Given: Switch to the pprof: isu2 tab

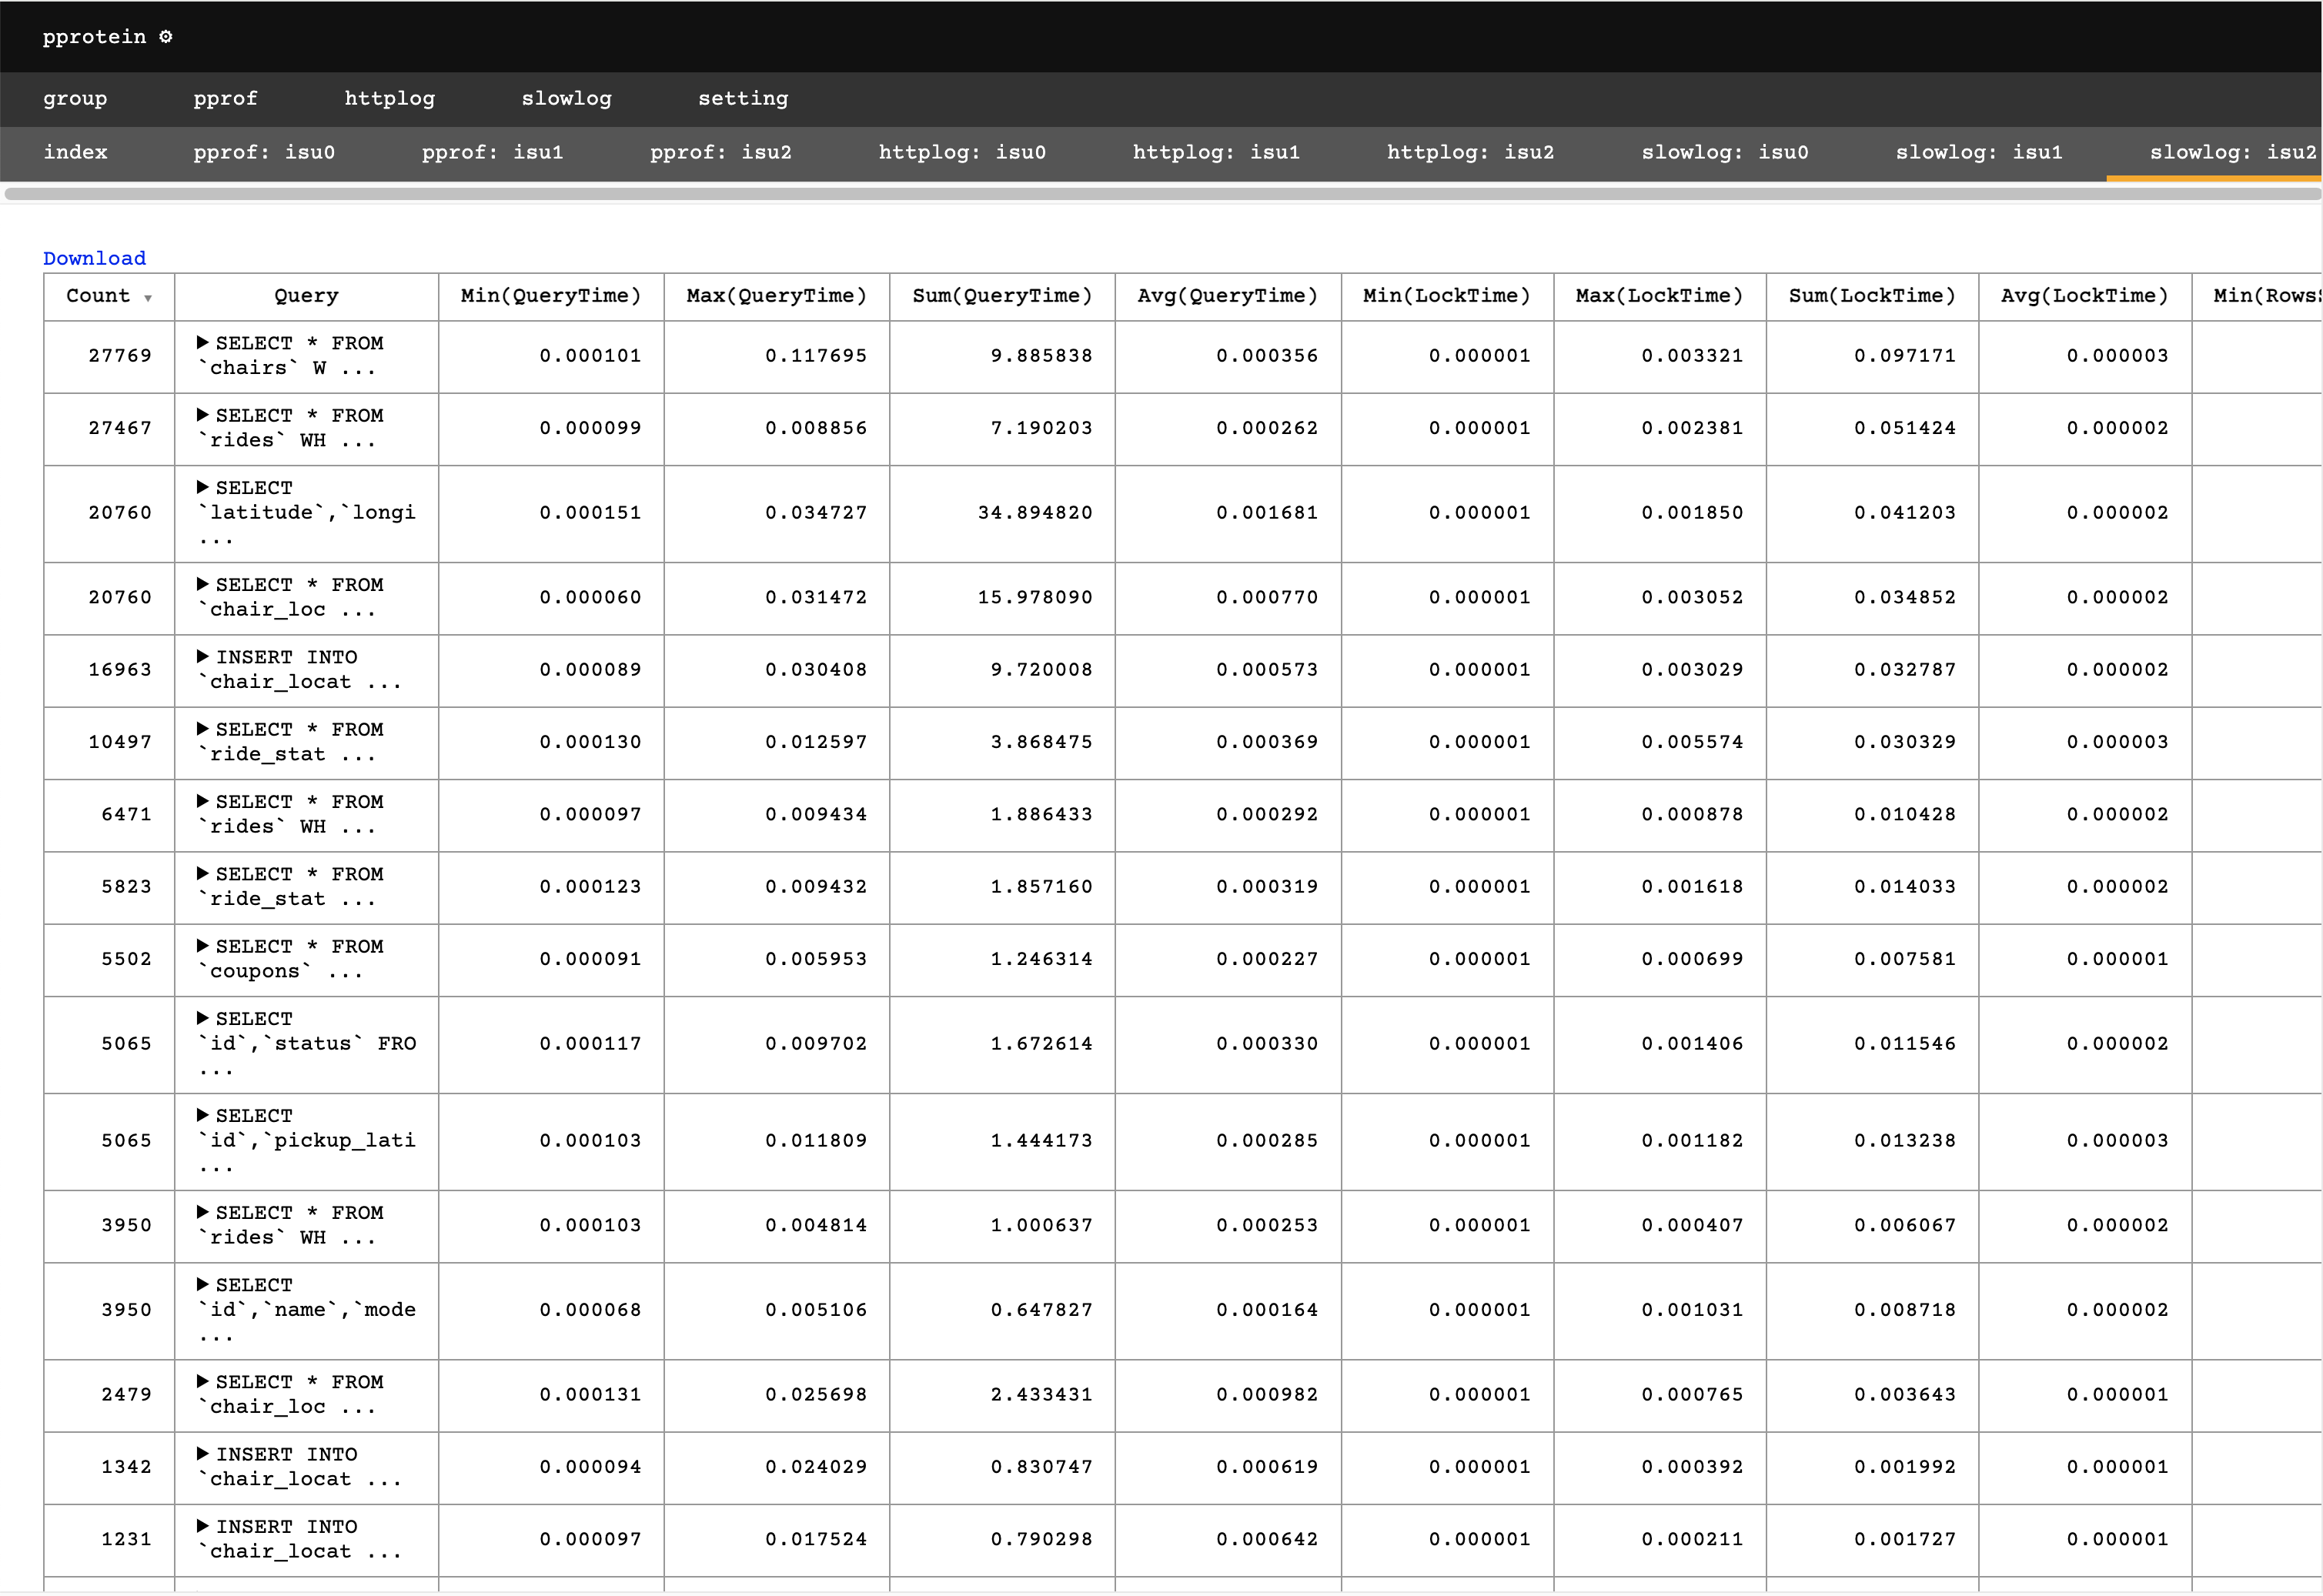Looking at the screenshot, I should (x=721, y=152).
